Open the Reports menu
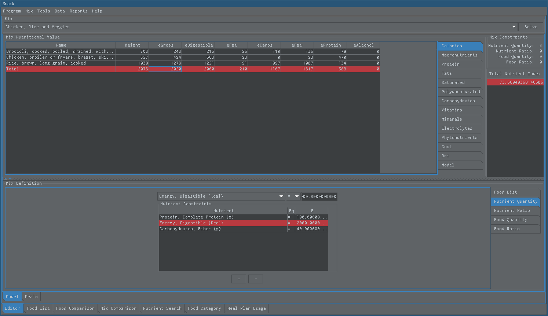Image resolution: width=548 pixels, height=316 pixels. click(78, 11)
